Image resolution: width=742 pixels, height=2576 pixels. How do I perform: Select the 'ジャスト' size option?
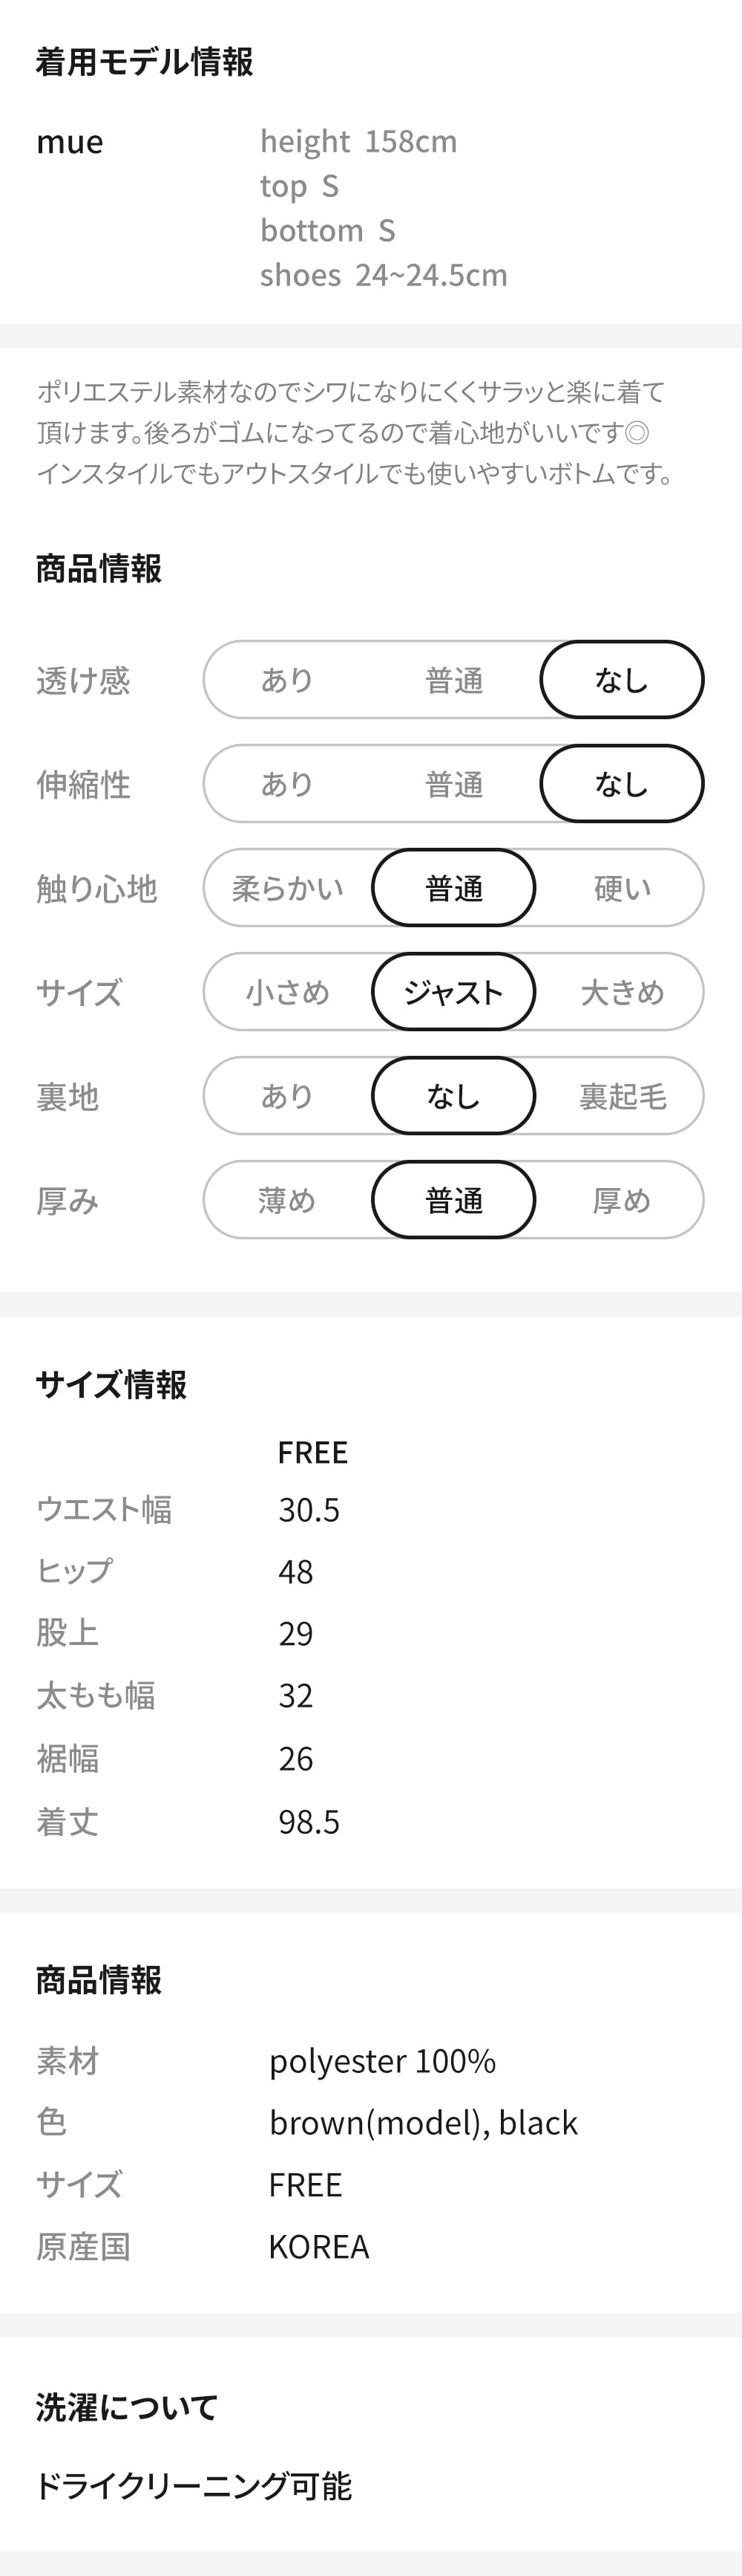454,992
